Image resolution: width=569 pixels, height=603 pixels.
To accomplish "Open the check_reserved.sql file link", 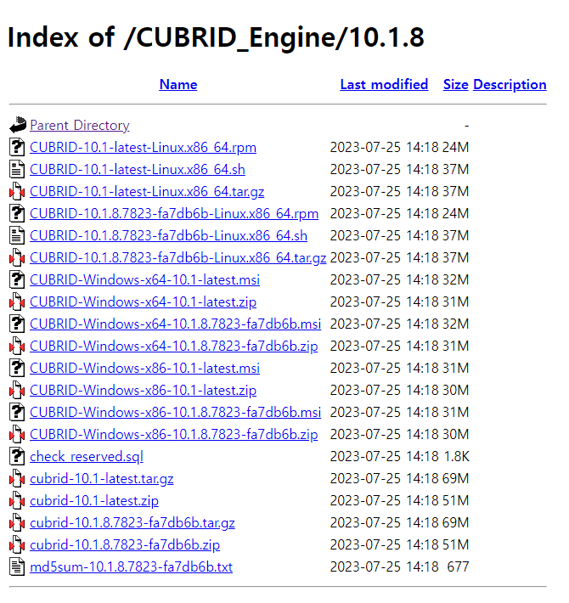I will pyautogui.click(x=87, y=456).
